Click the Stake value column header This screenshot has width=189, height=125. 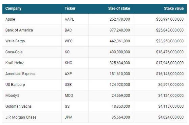tap(174, 8)
